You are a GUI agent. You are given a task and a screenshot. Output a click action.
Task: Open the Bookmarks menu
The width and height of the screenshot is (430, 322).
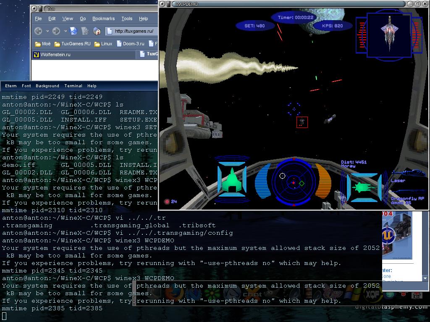tap(103, 18)
